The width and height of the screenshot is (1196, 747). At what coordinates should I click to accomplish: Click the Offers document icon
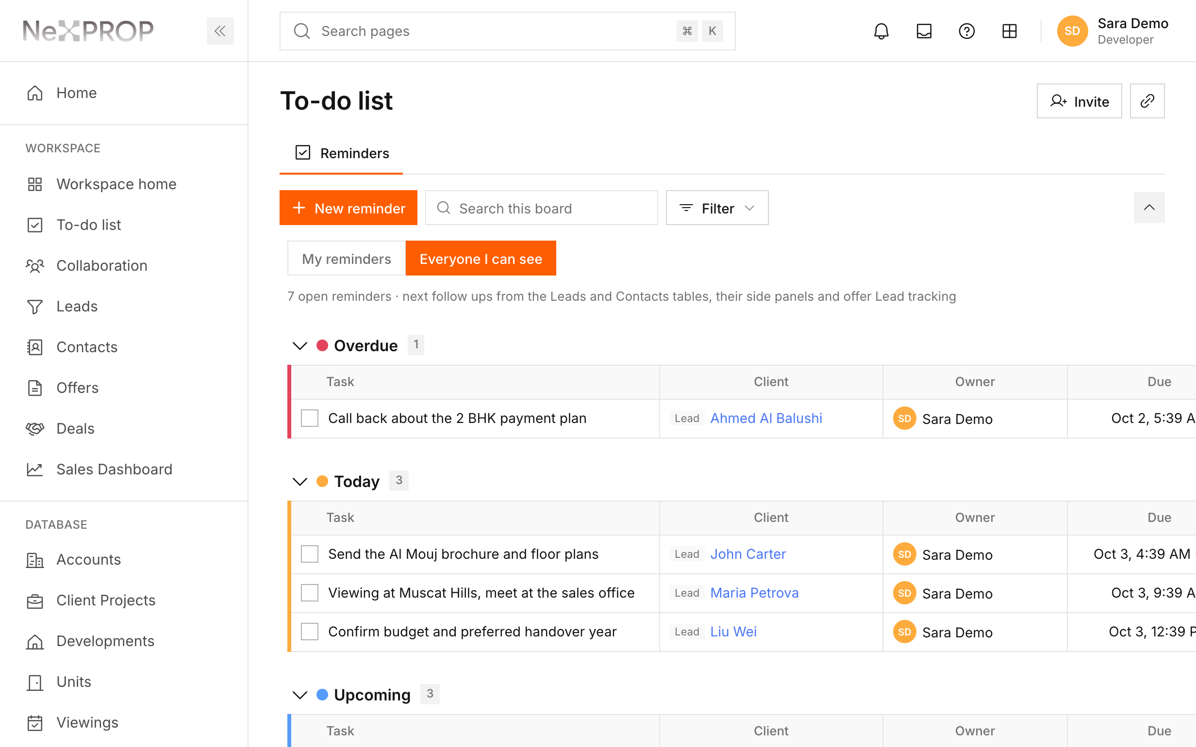34,388
